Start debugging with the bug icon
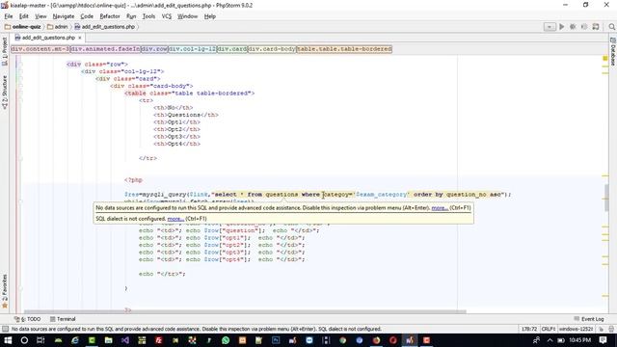 point(573,27)
